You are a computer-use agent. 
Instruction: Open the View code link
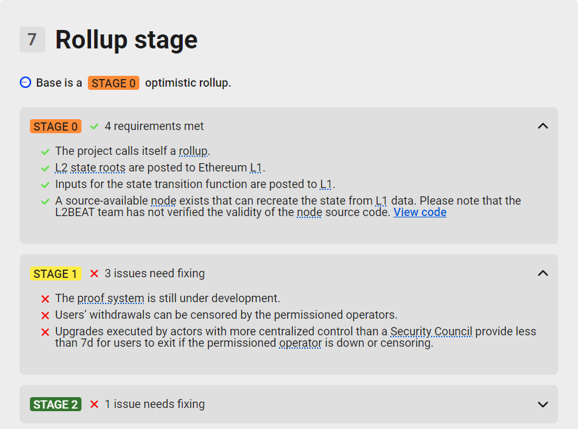pyautogui.click(x=419, y=212)
